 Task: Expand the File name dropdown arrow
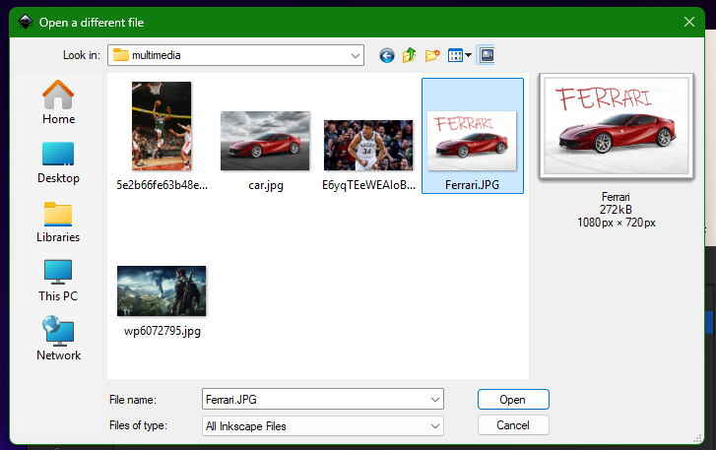(x=435, y=400)
